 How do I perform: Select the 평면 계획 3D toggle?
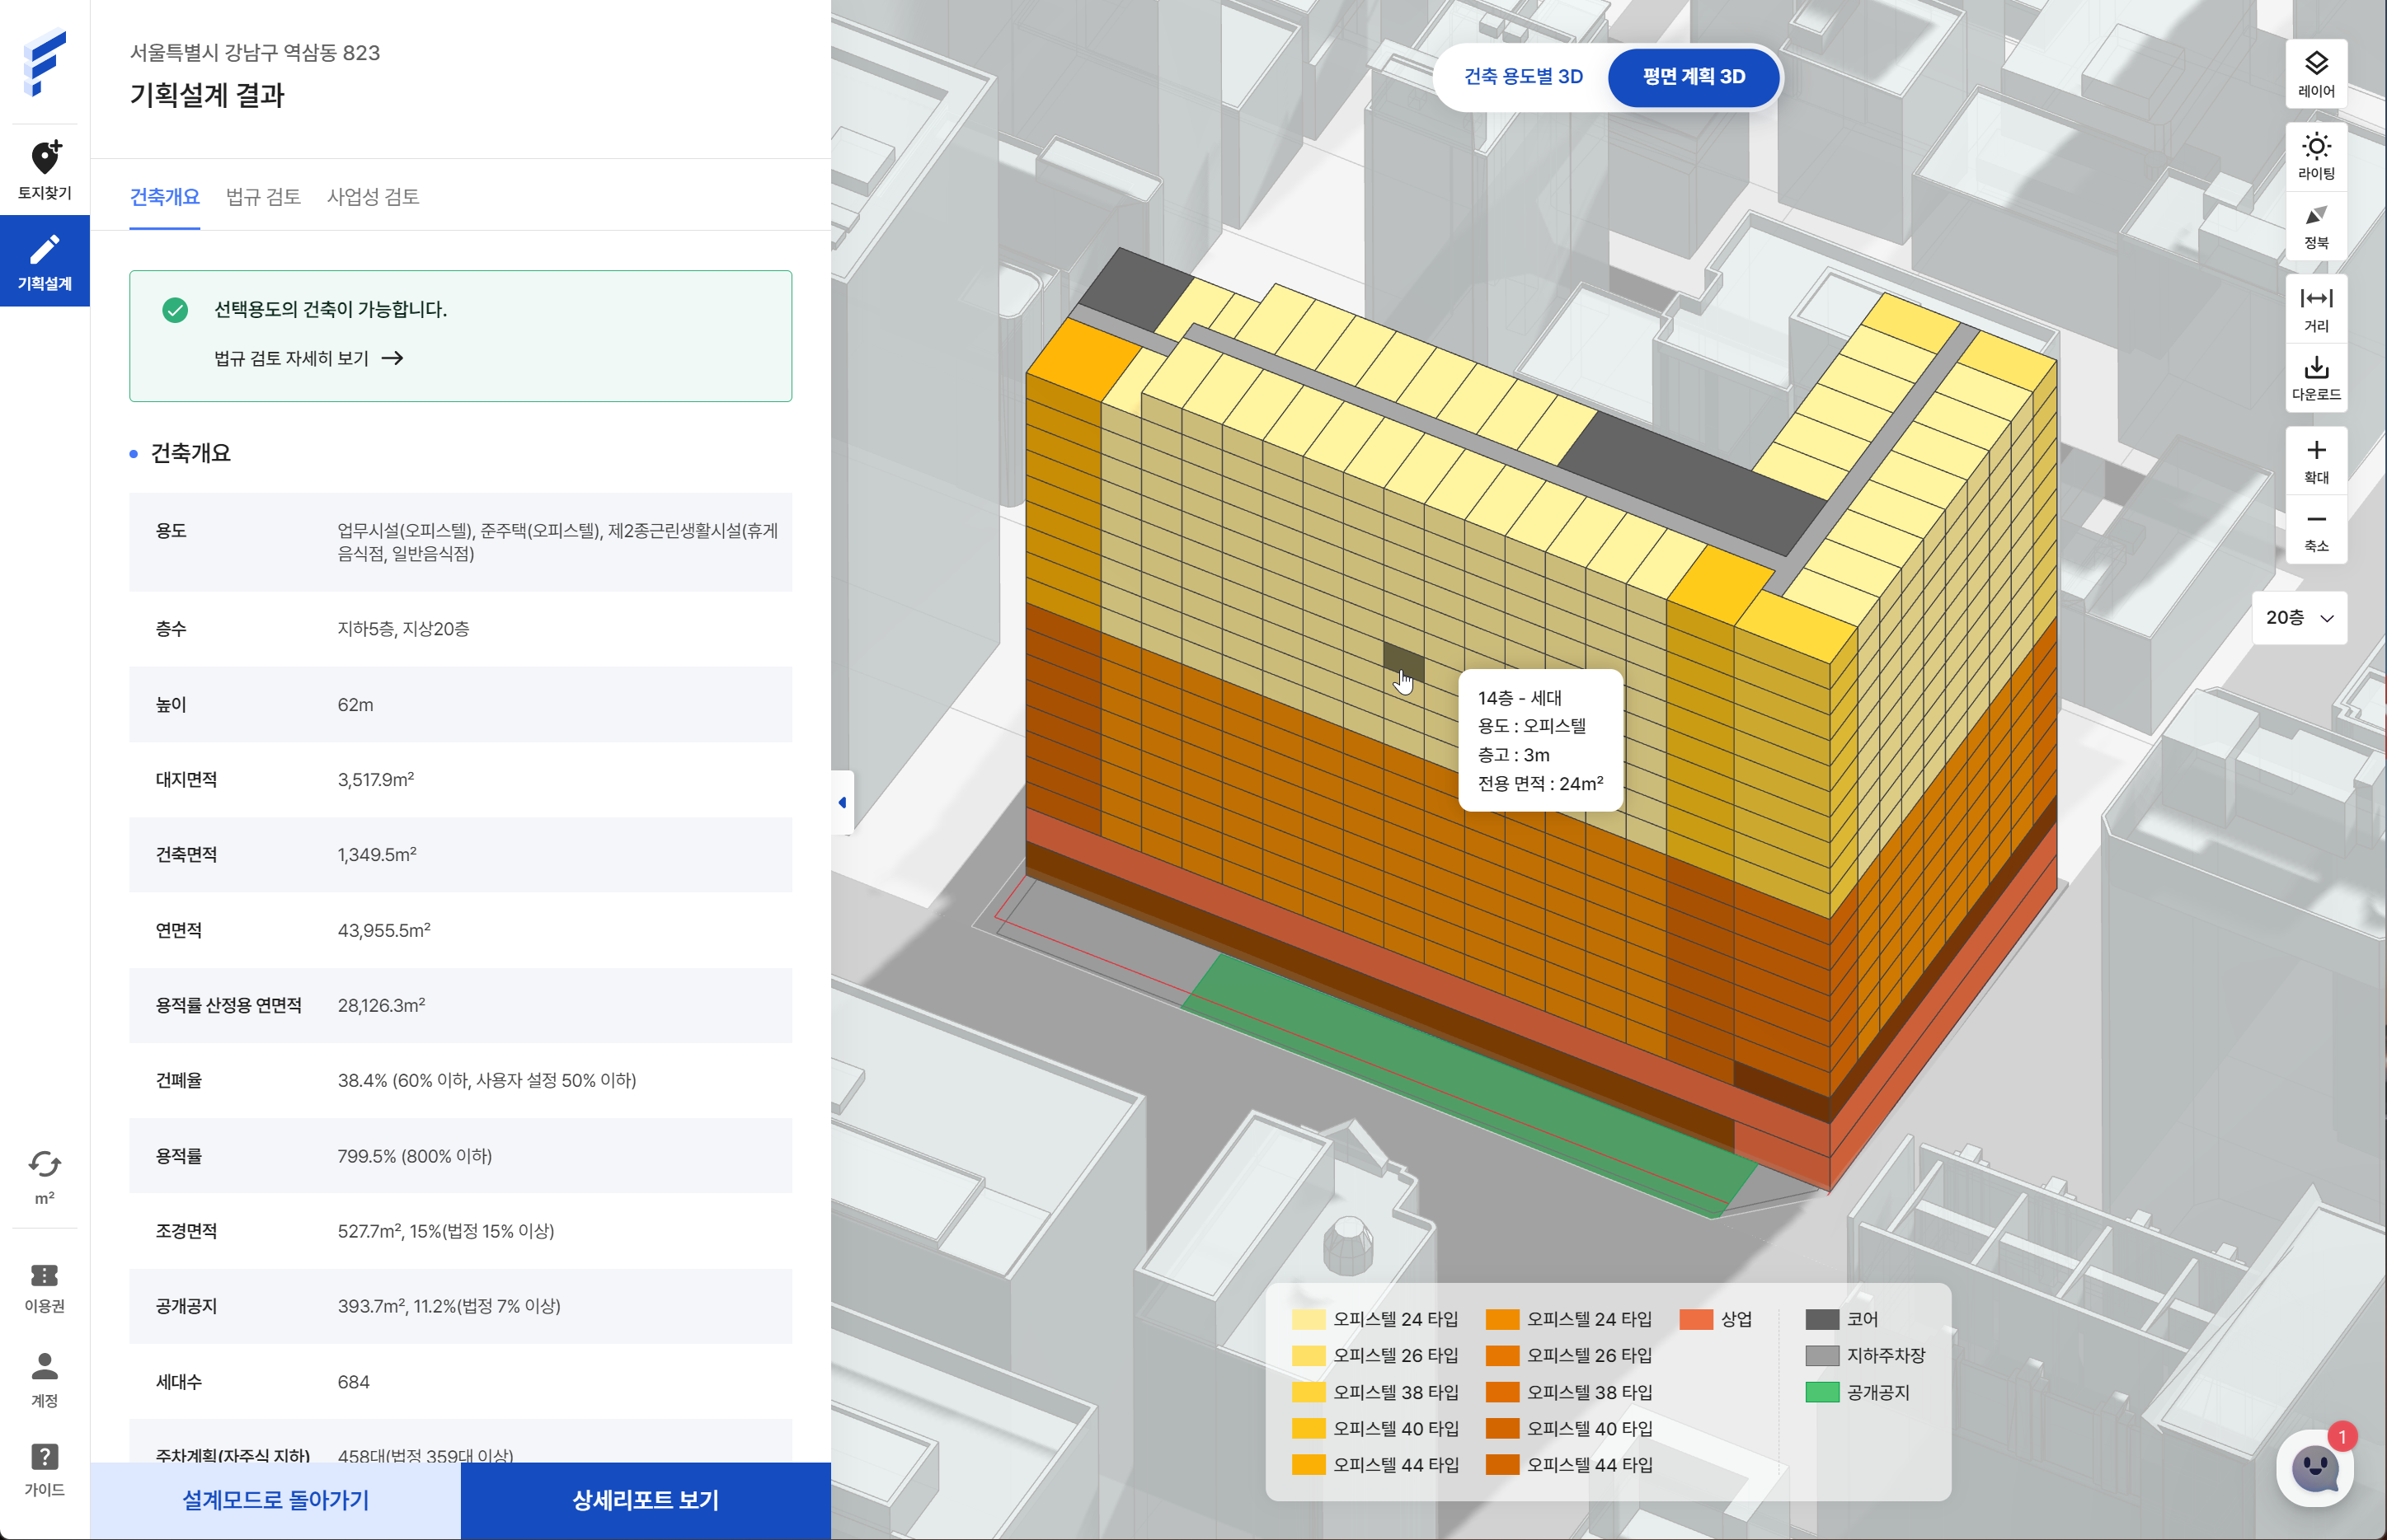[x=1693, y=77]
